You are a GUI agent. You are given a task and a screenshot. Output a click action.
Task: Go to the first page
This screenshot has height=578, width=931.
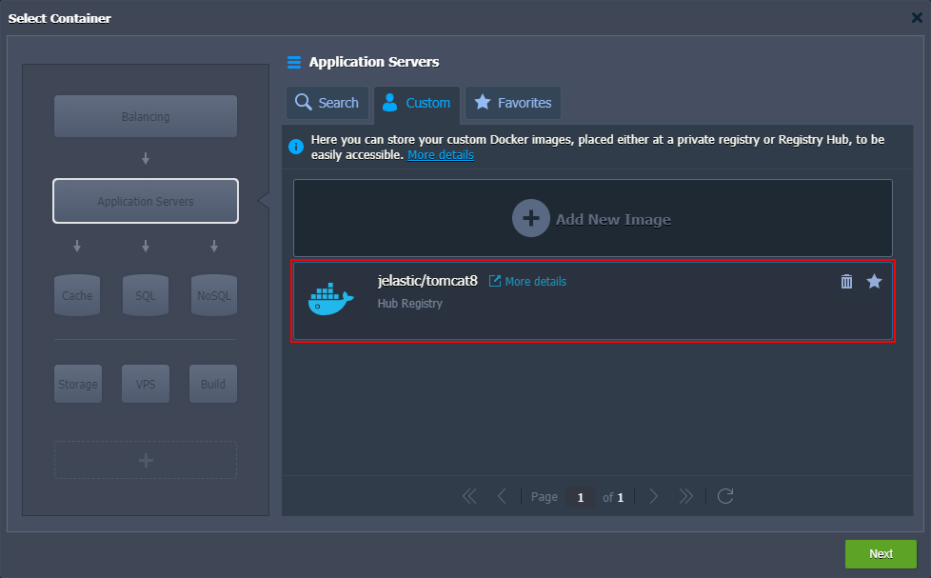(469, 496)
